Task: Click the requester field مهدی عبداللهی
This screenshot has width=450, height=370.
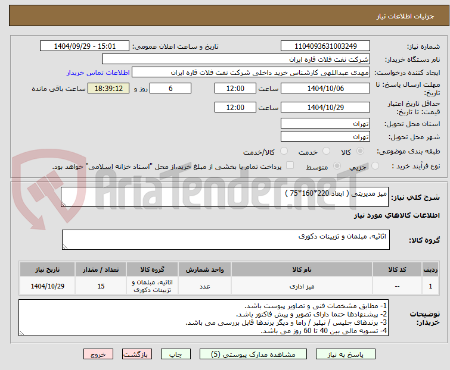Action: [x=251, y=73]
